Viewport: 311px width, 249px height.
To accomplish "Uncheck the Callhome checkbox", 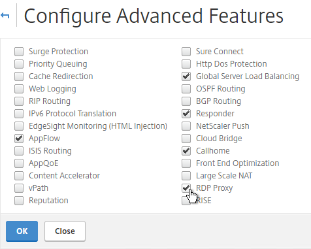I will point(186,151).
